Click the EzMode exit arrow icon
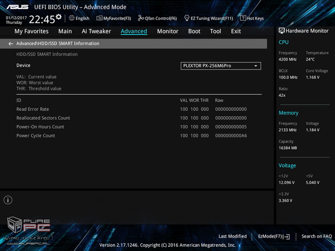 [287, 237]
